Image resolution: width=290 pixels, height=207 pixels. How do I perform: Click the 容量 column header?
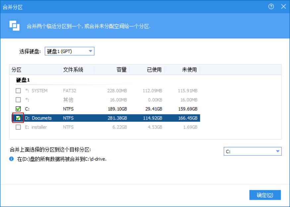click(x=122, y=70)
